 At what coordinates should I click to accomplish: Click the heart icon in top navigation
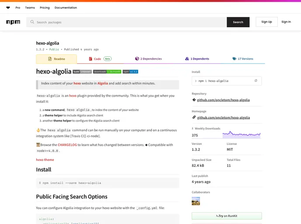click(x=8, y=8)
